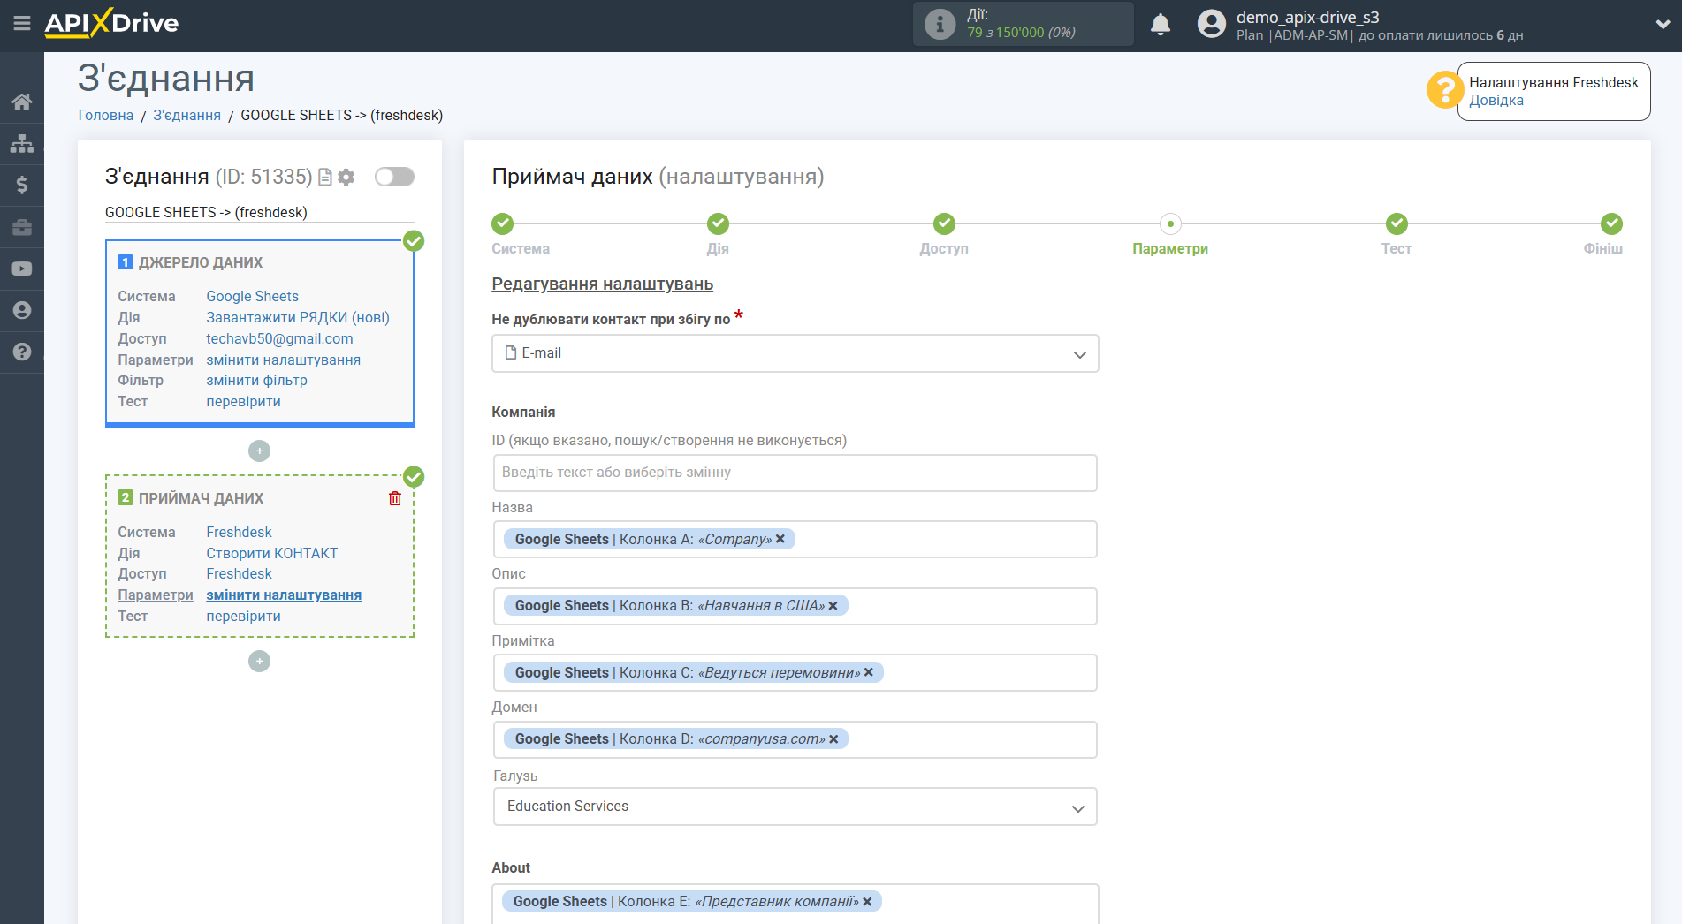Open the Home sidebar icon
This screenshot has height=924, width=1682.
coord(22,102)
